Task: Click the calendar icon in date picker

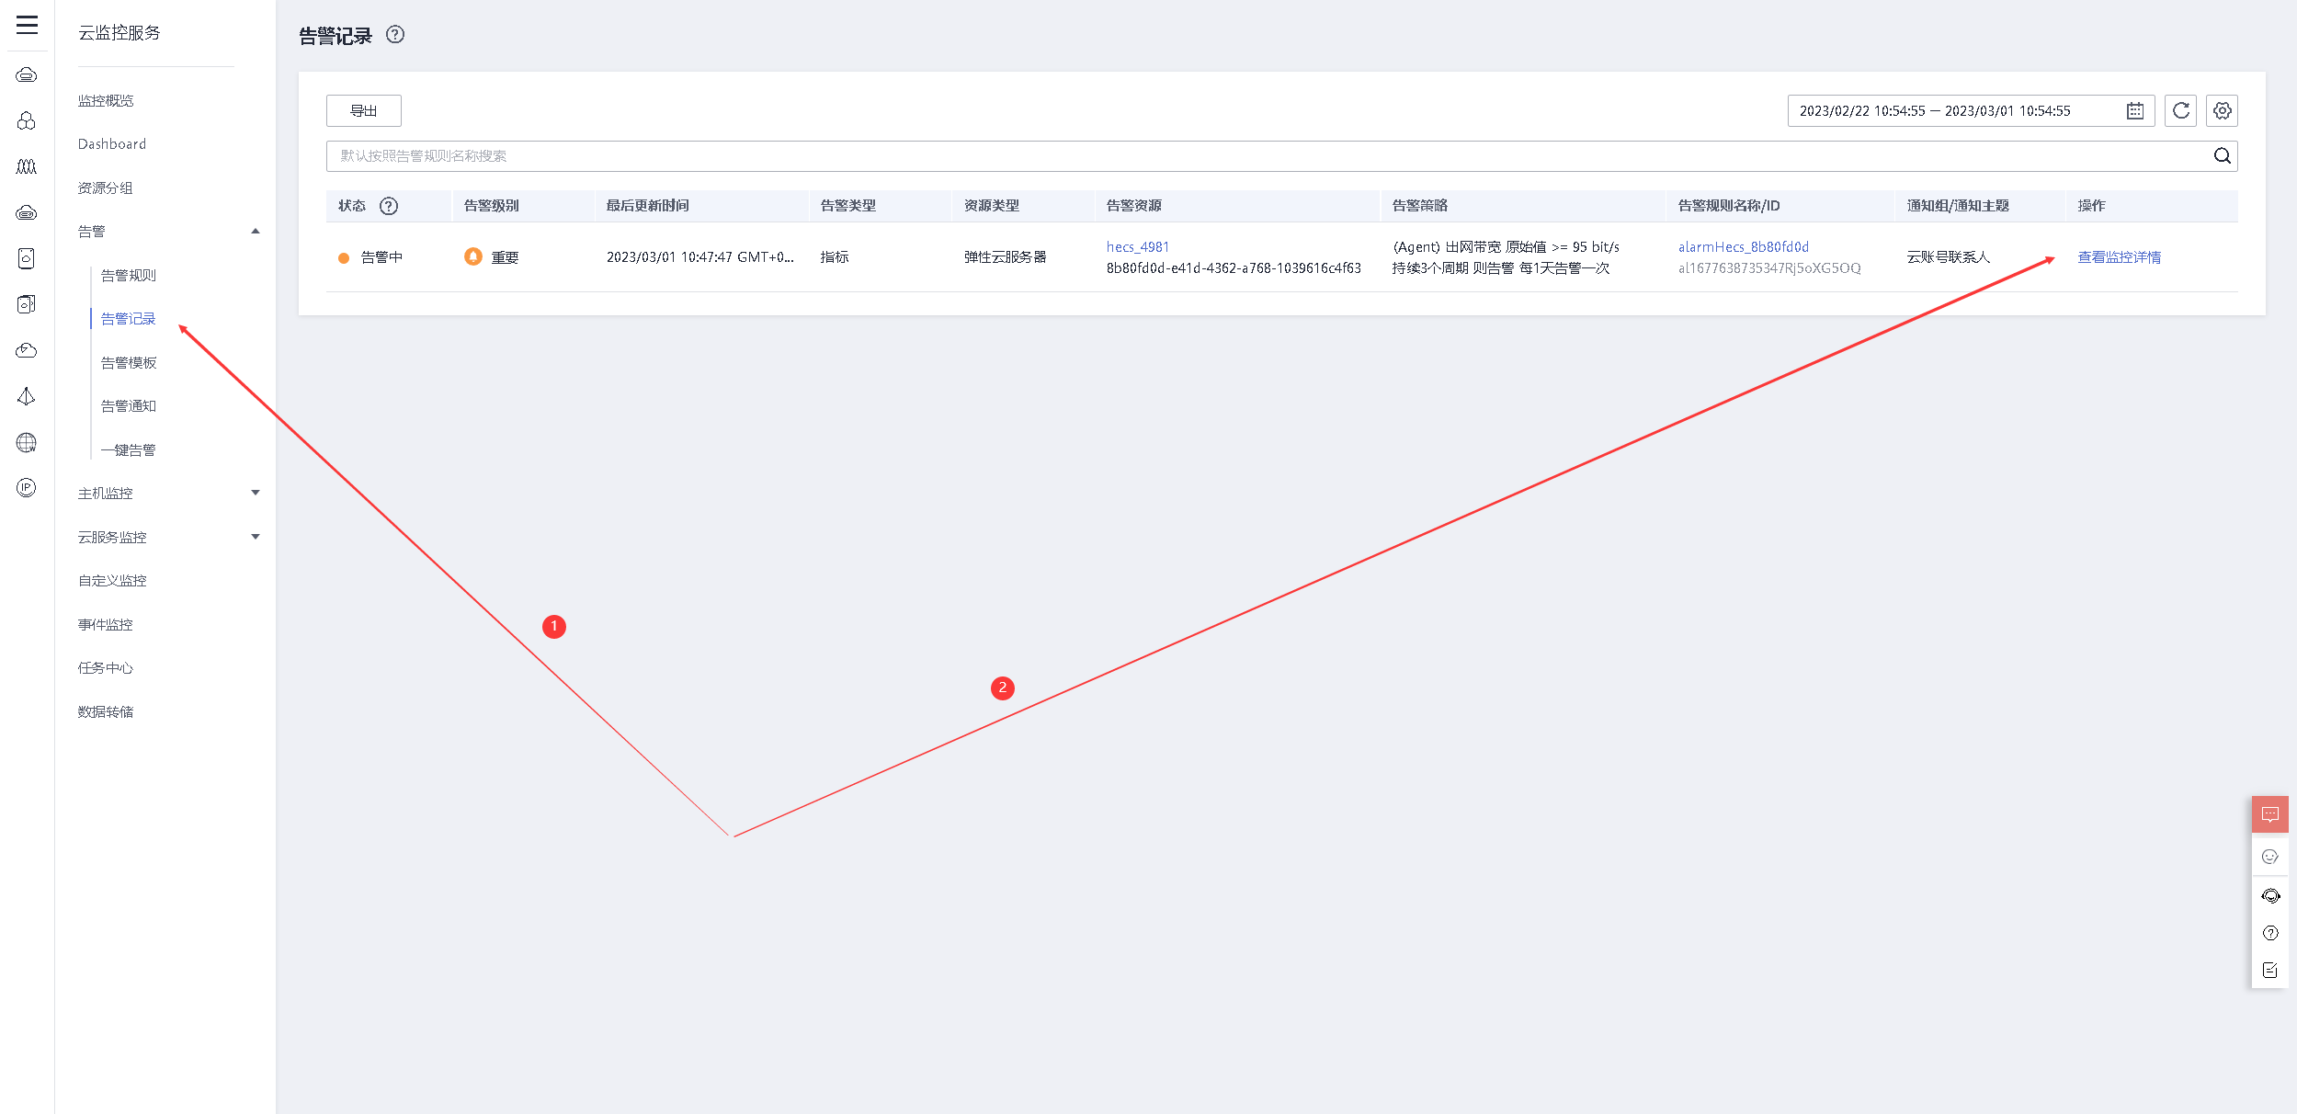Action: 2134,111
